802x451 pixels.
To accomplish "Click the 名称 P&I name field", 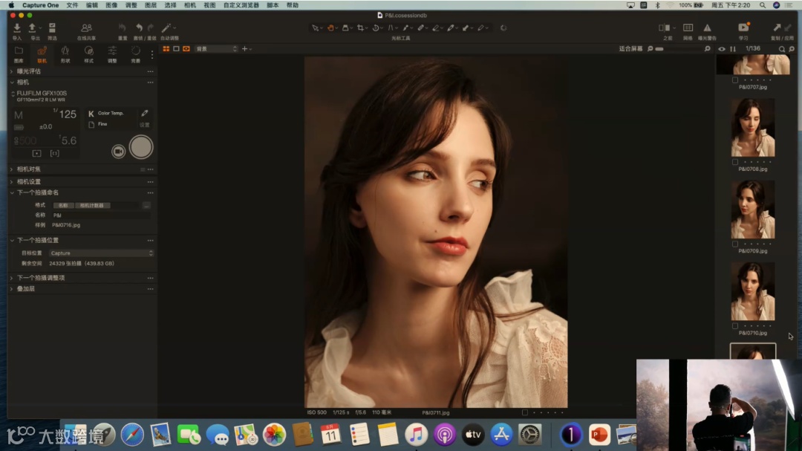I will point(101,215).
